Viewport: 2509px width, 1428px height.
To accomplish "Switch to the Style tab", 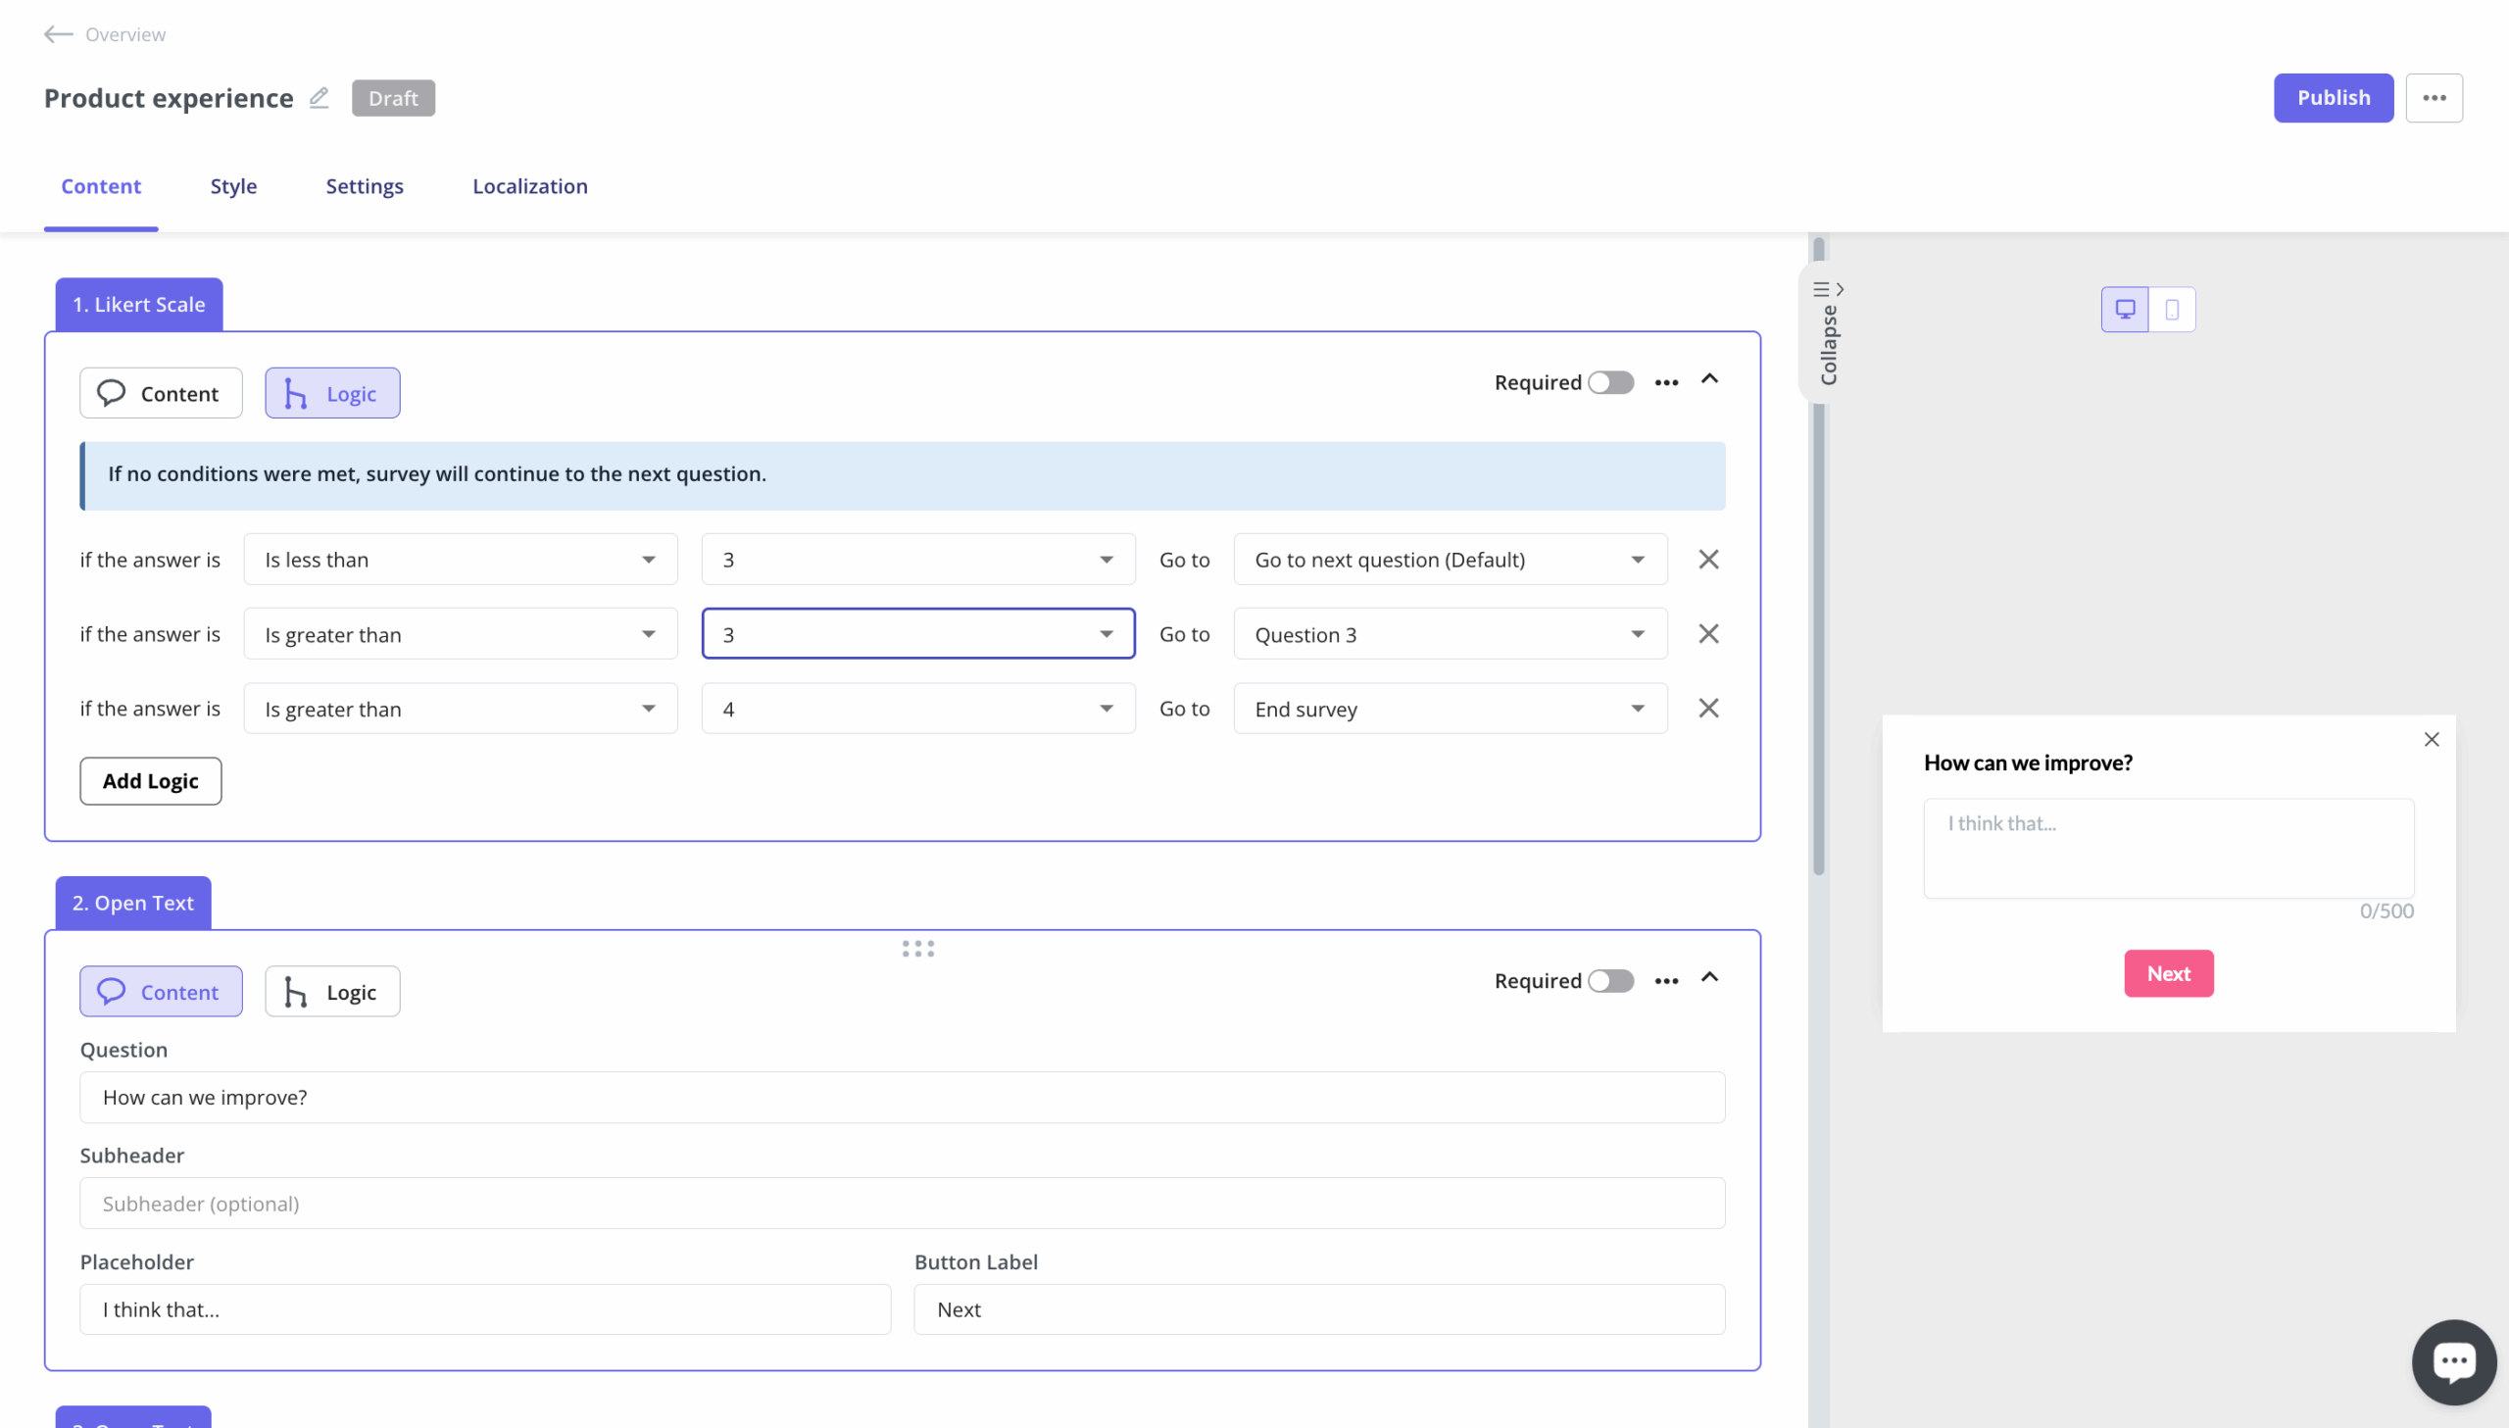I will (x=233, y=186).
